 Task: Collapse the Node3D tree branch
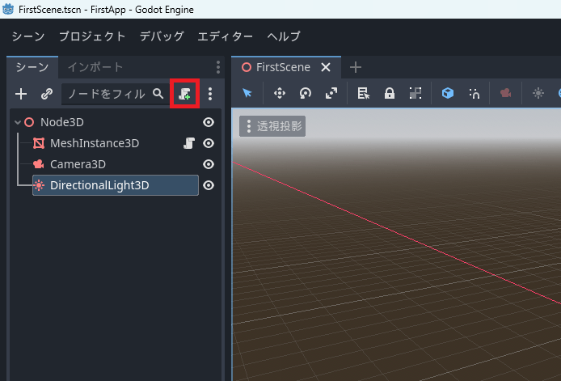18,122
